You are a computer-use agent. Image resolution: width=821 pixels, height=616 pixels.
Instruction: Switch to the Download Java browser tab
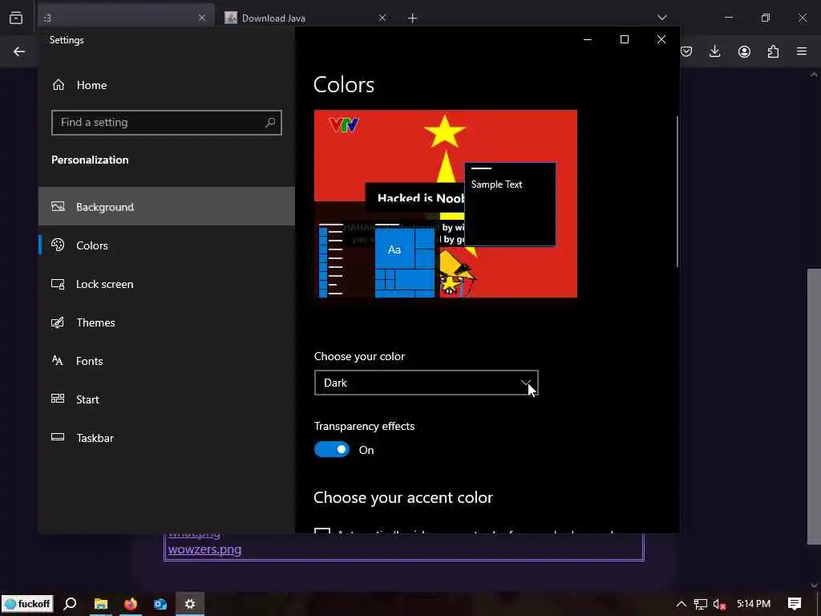pyautogui.click(x=306, y=18)
